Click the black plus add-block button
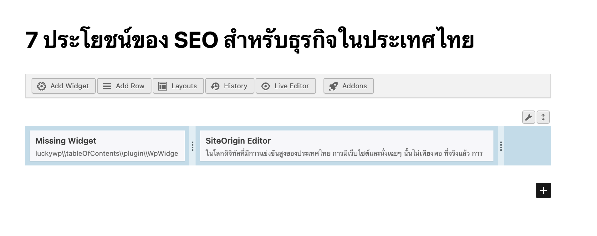Image resolution: width=597 pixels, height=236 pixels. [543, 190]
